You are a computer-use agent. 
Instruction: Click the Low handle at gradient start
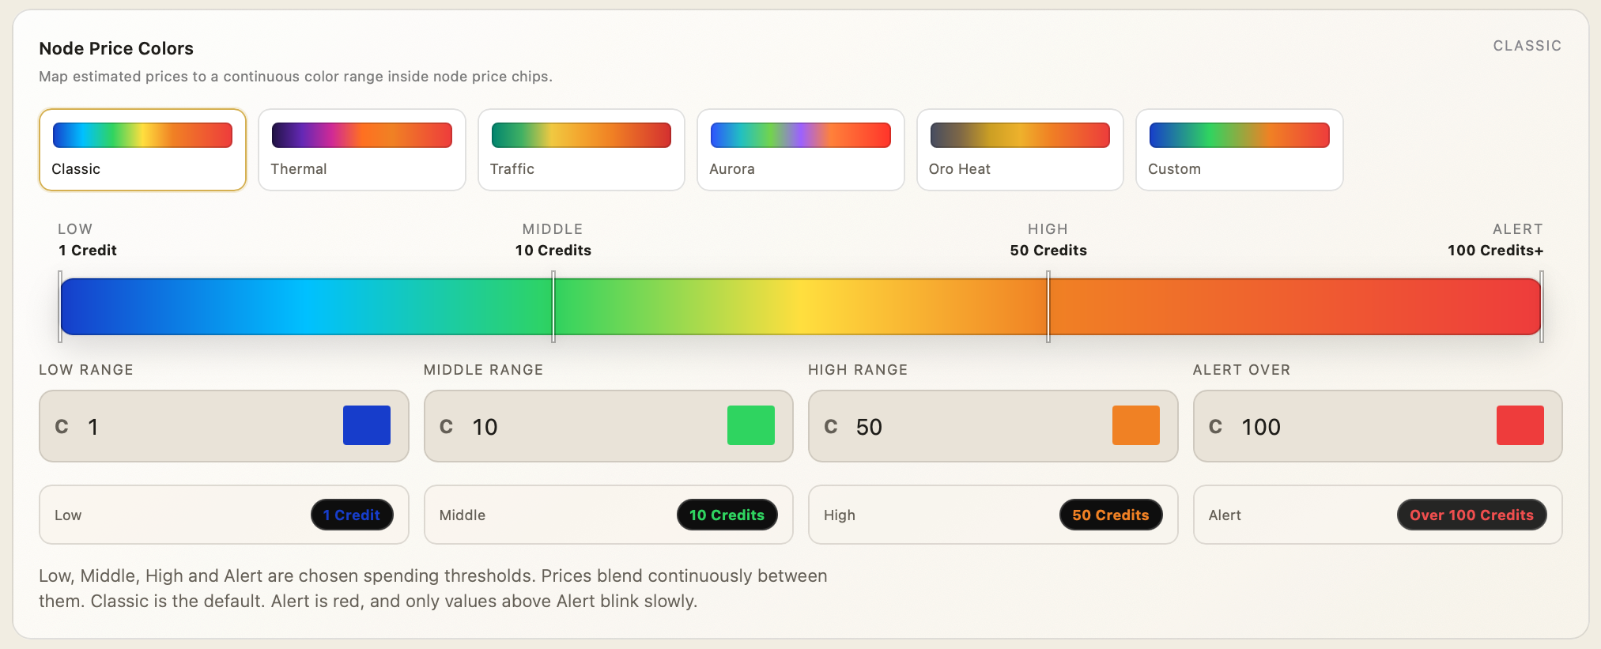click(60, 307)
